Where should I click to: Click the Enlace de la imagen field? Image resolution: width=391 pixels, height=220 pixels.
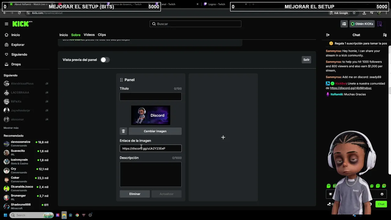[151, 148]
